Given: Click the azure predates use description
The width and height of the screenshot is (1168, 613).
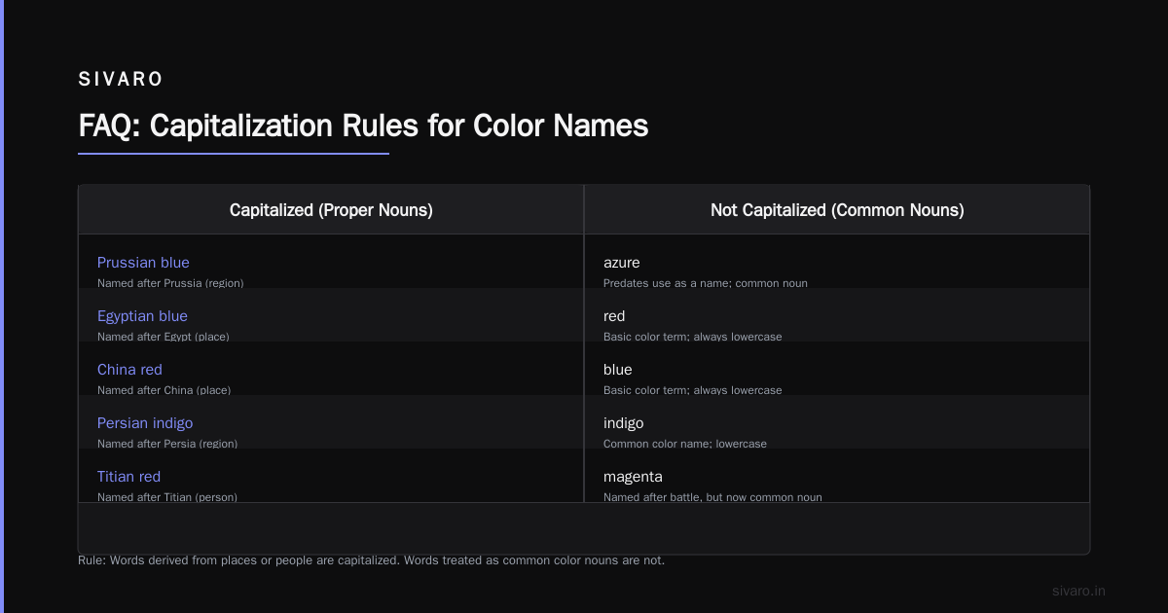Looking at the screenshot, I should pos(705,283).
